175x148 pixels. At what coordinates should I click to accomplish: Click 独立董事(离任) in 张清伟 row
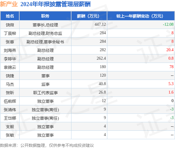coord(45,110)
